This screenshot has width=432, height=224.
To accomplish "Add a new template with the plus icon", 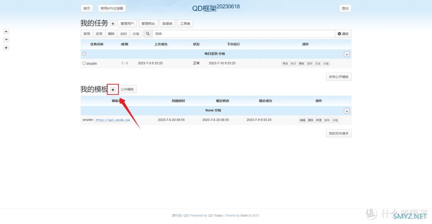I will (x=113, y=90).
